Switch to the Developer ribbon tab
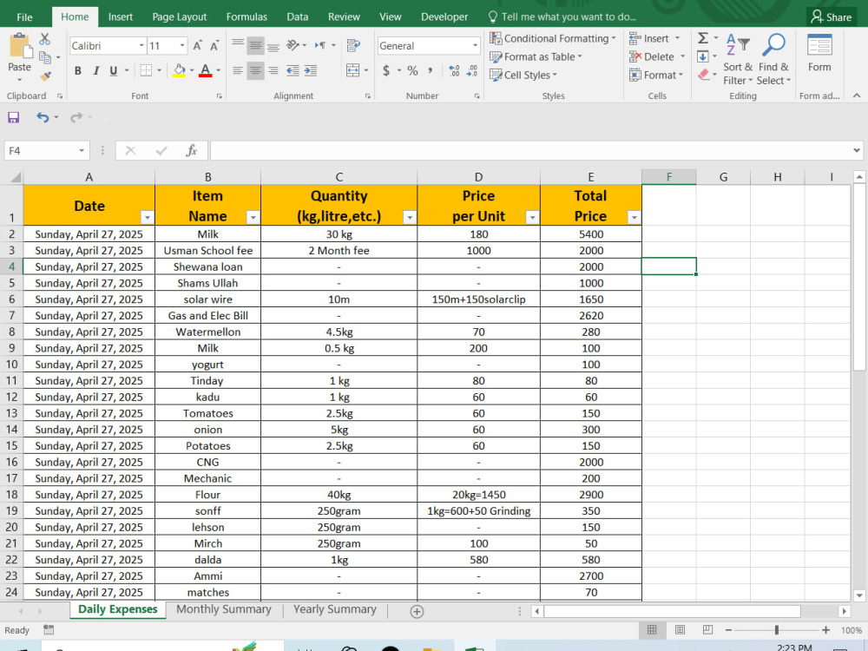 point(444,17)
